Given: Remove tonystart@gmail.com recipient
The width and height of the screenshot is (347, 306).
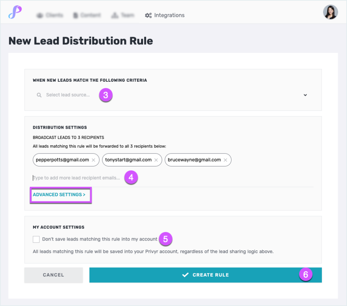Looking at the screenshot, I should click(156, 160).
